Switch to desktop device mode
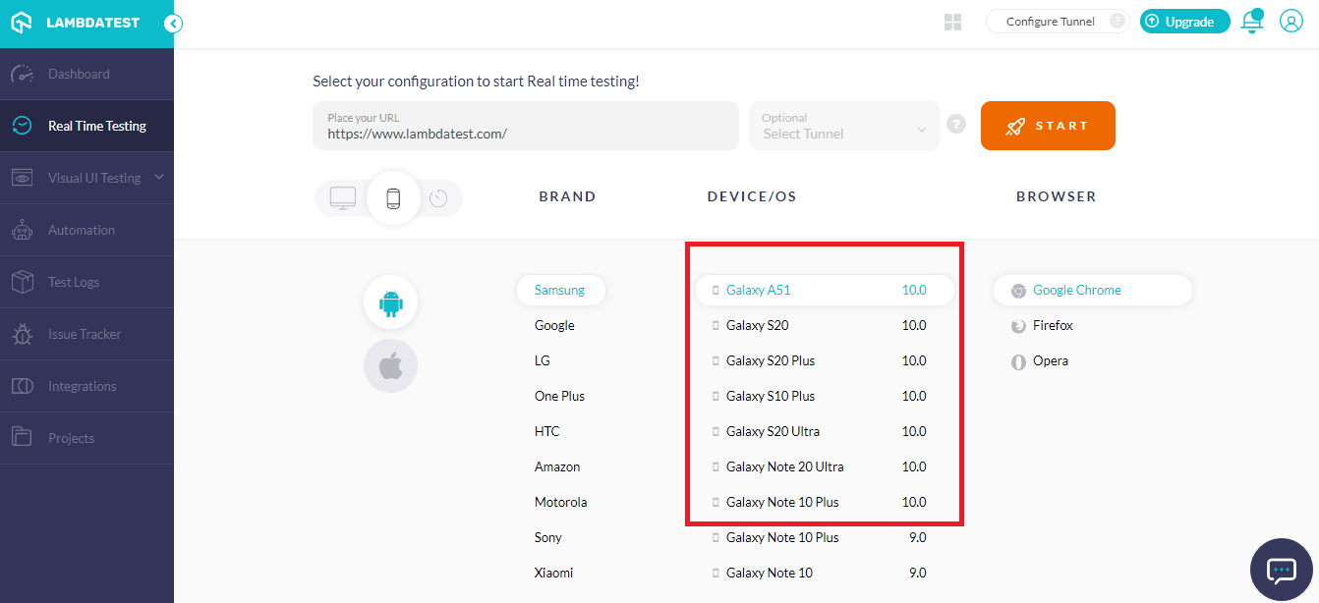This screenshot has height=603, width=1319. click(x=343, y=197)
